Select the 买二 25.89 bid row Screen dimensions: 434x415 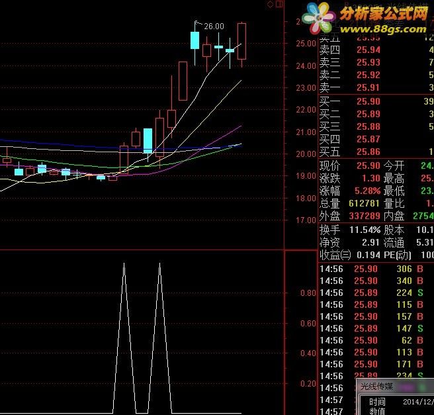[x=376, y=114]
